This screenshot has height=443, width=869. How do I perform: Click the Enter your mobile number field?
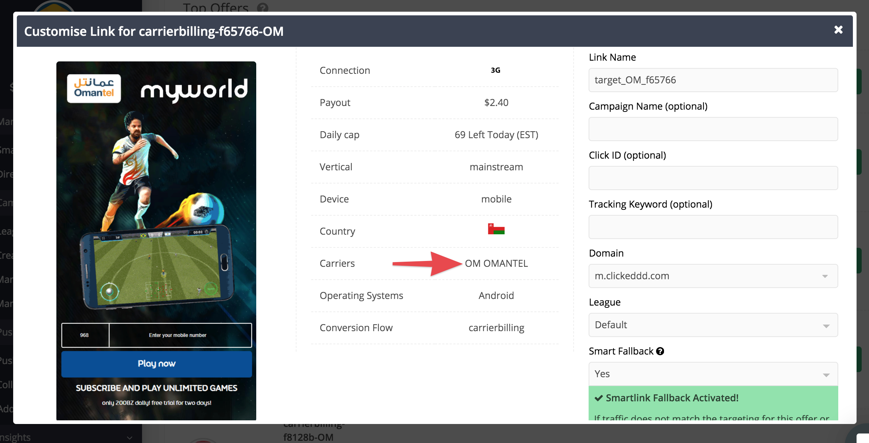180,335
